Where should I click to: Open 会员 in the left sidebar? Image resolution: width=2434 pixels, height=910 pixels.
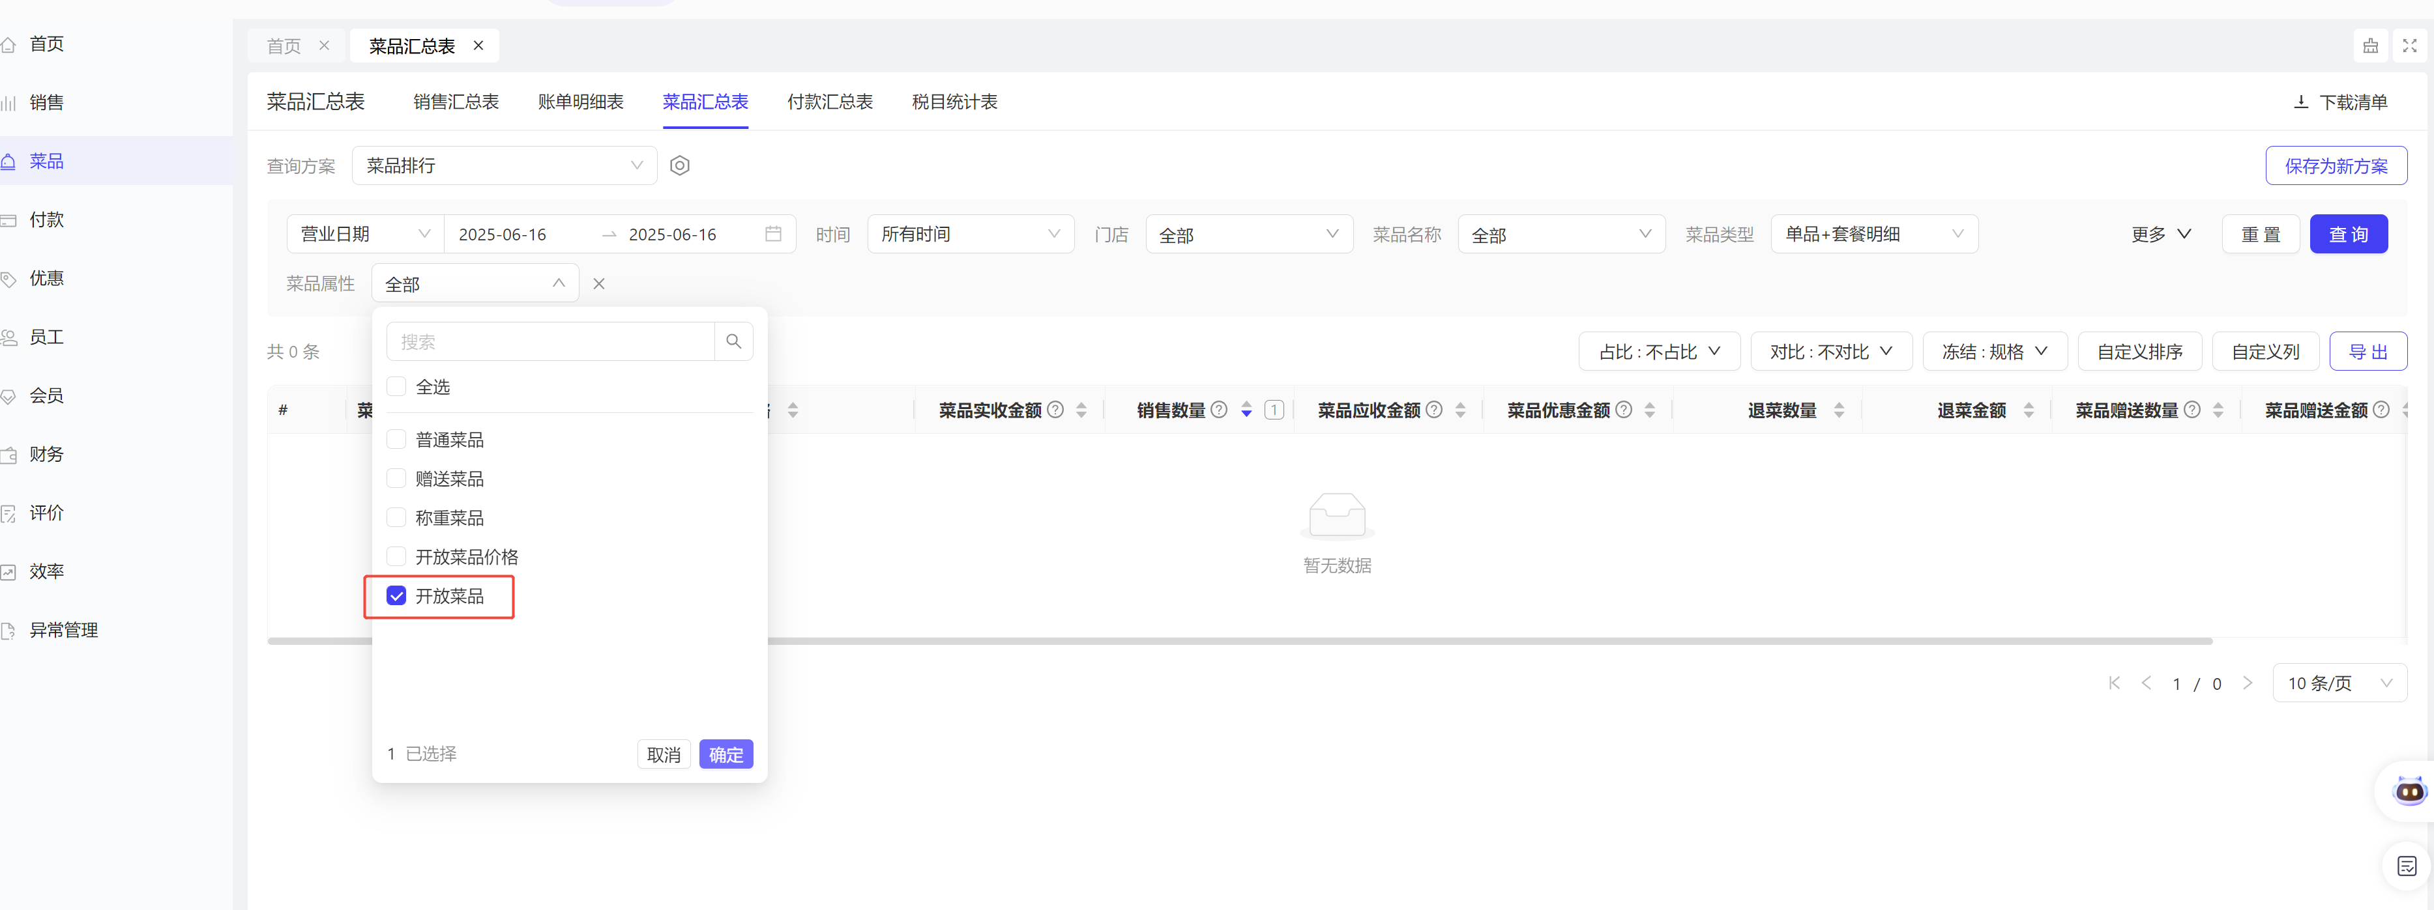point(46,395)
